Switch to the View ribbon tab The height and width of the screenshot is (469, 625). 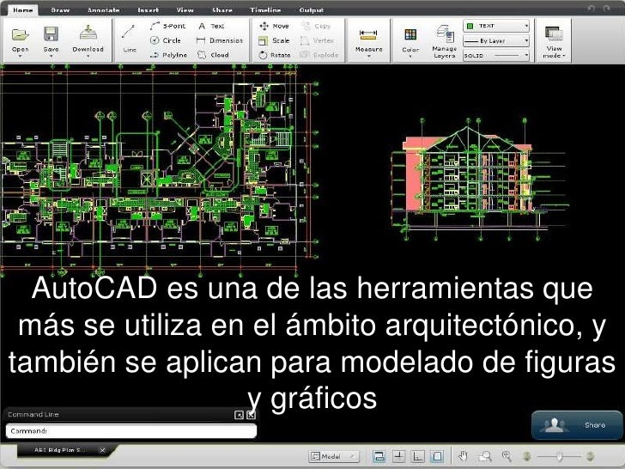[x=185, y=10]
